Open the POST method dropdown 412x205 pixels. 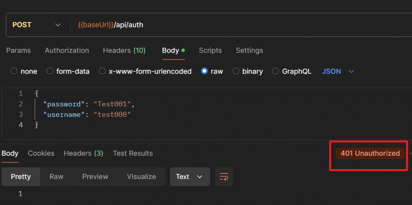[x=36, y=25]
